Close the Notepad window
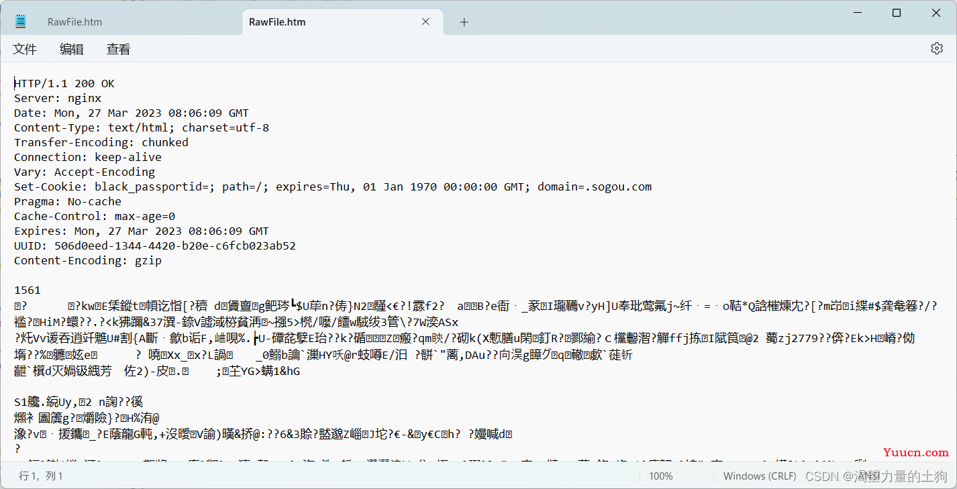 pos(936,13)
